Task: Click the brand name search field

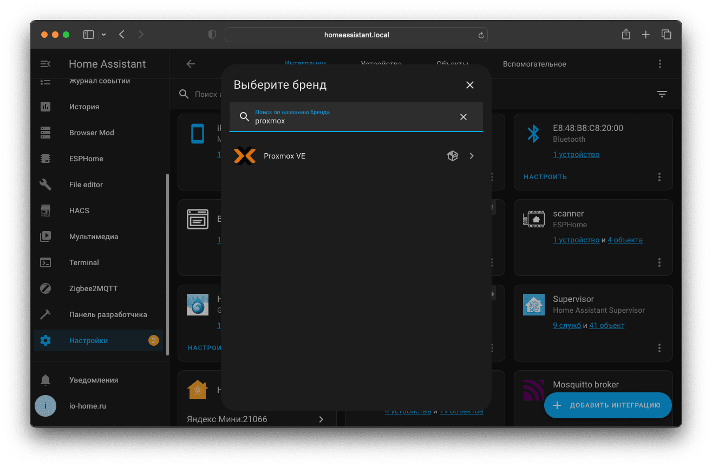Action: [x=352, y=121]
